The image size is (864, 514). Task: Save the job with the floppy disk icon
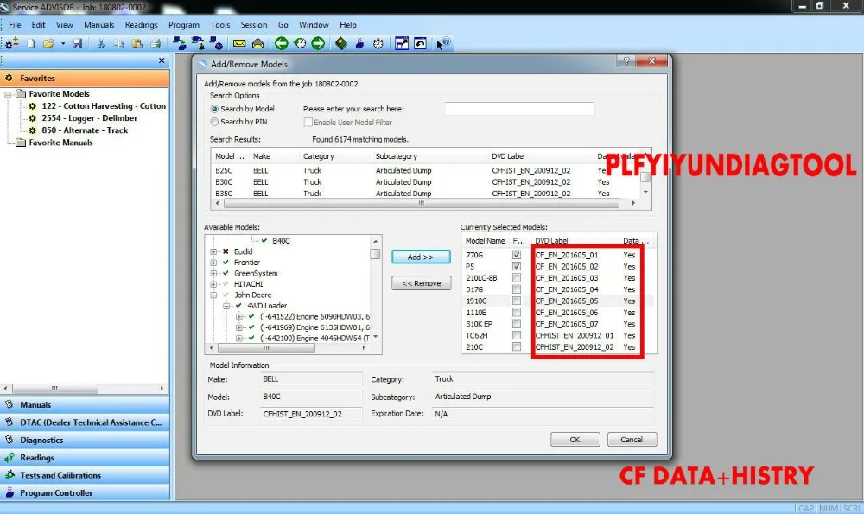click(x=78, y=43)
